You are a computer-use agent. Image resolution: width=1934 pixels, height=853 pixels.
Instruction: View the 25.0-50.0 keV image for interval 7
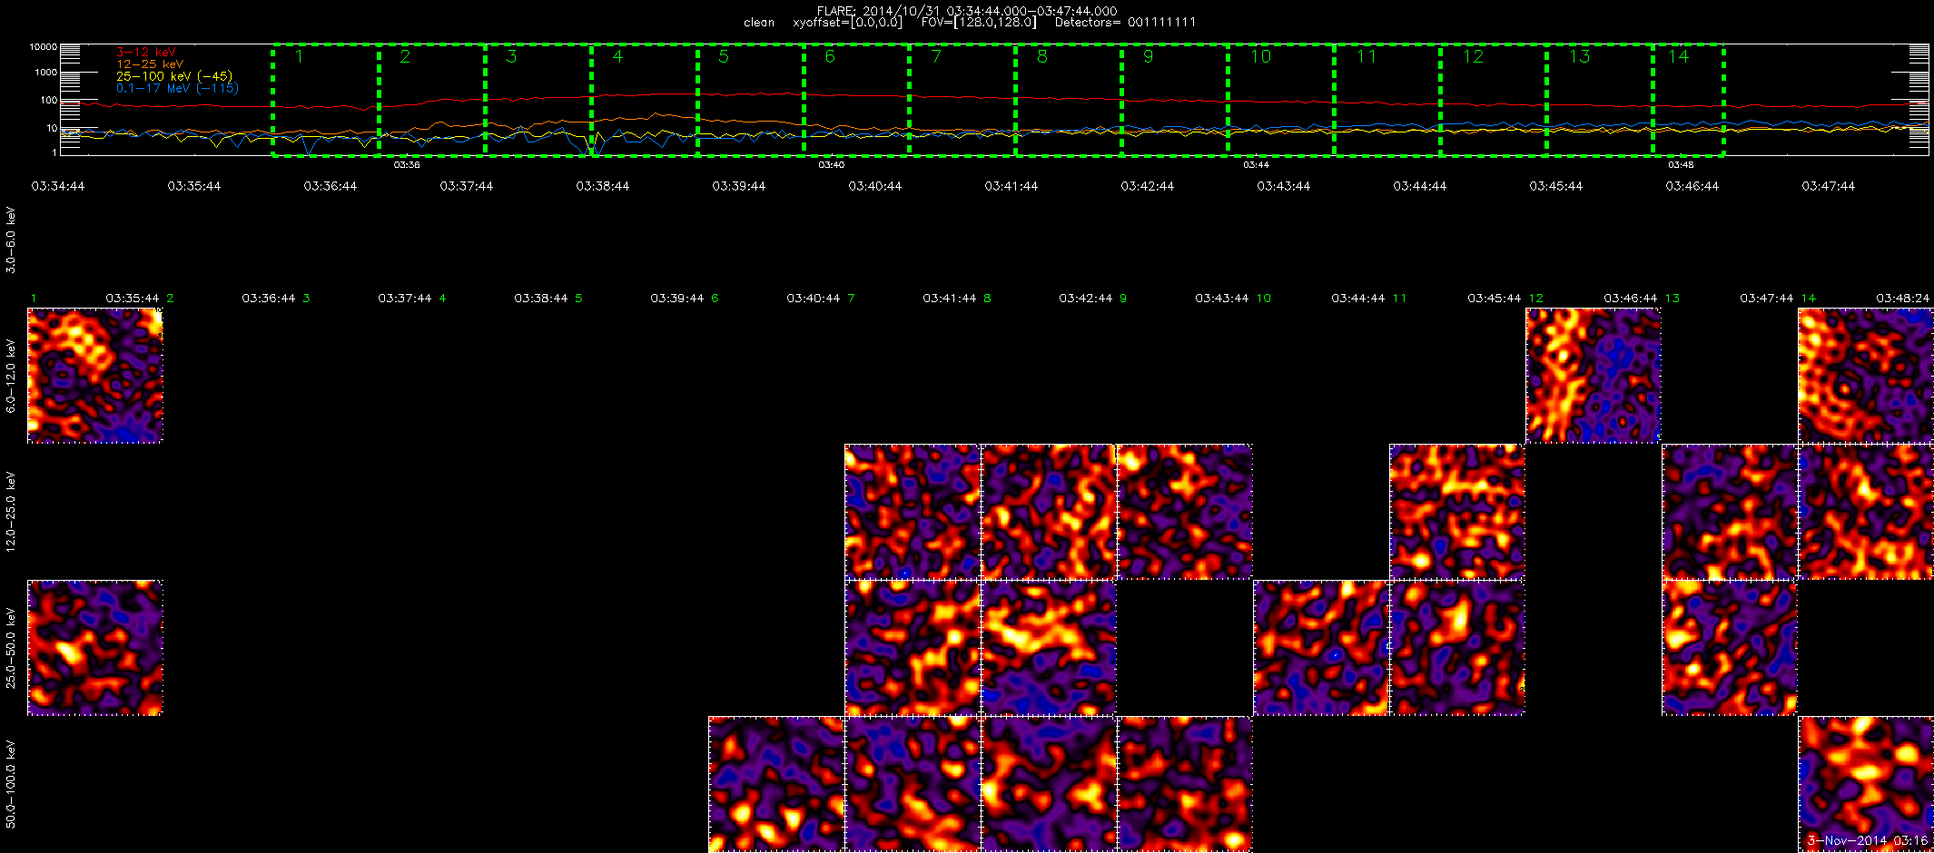(913, 648)
